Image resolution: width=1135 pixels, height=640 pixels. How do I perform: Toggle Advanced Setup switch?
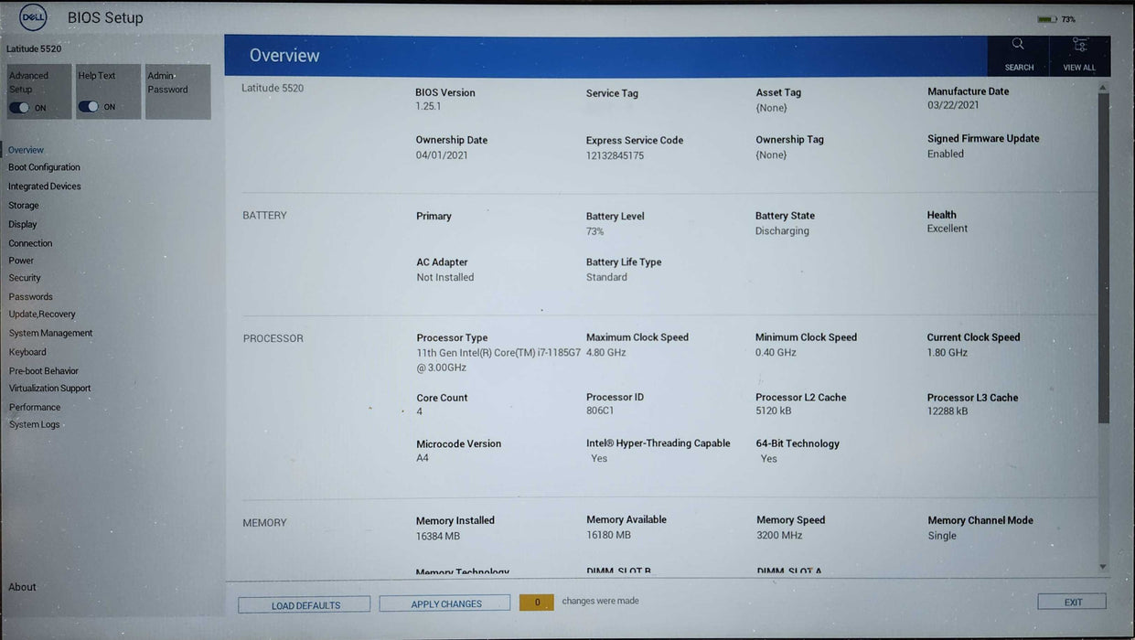[19, 107]
